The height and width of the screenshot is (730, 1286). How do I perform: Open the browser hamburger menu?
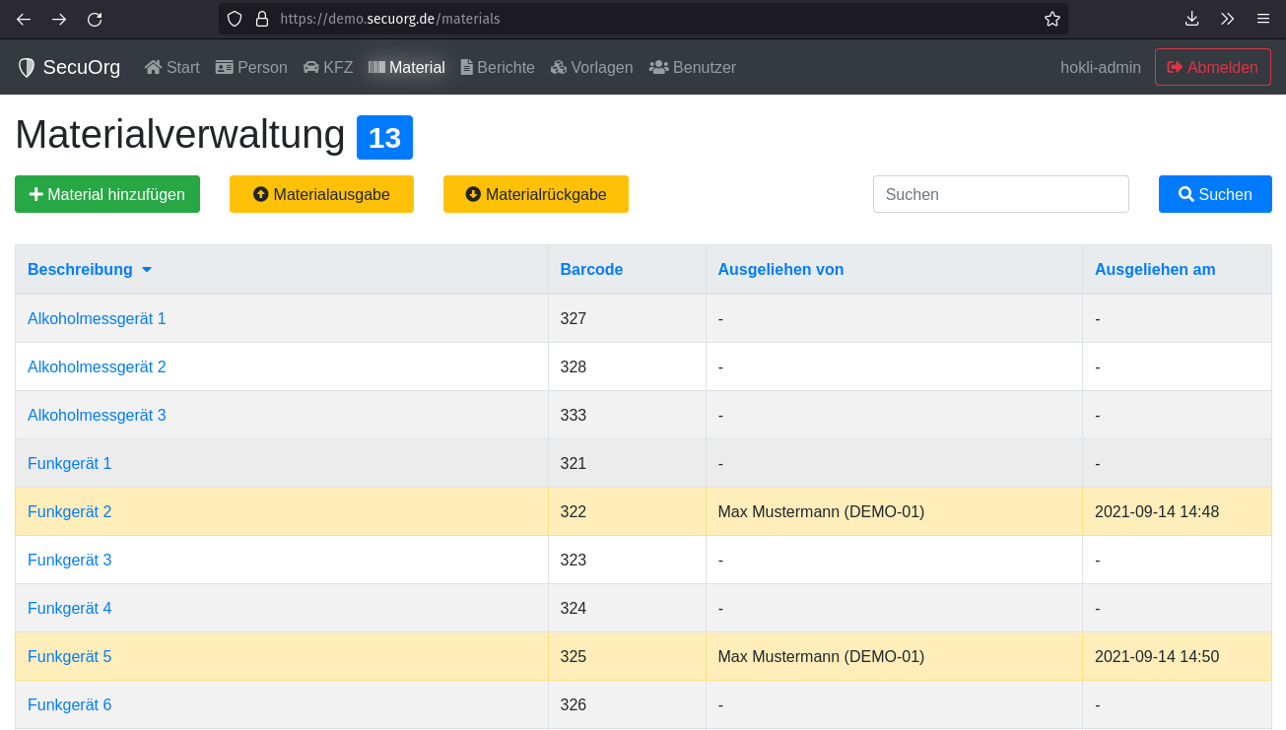point(1262,19)
